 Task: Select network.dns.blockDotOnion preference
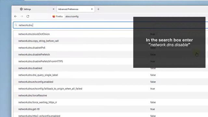tap(34, 34)
